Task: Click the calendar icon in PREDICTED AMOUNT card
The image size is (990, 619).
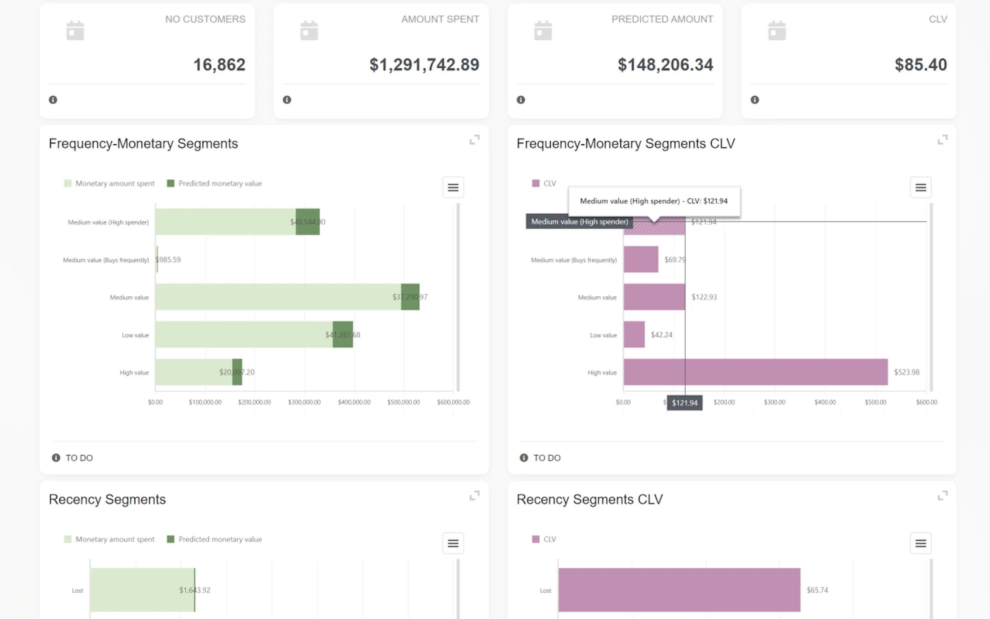Action: click(543, 31)
